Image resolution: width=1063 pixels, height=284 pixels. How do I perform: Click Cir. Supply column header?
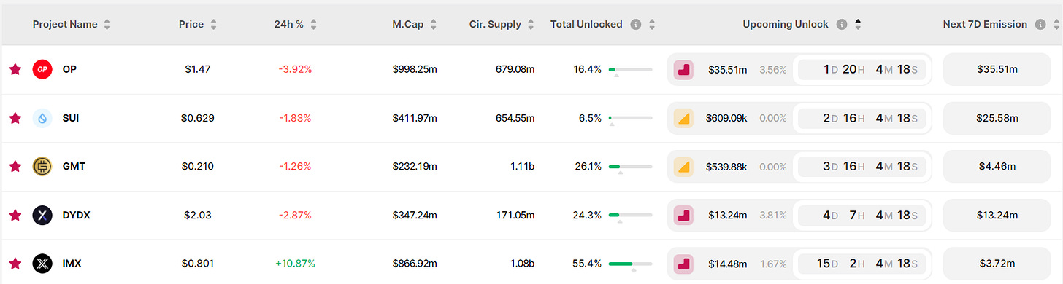(x=495, y=24)
